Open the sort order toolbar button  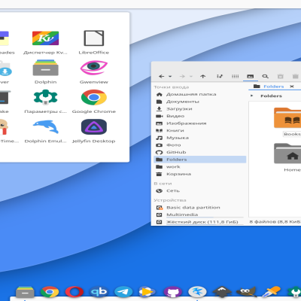[x=220, y=76]
